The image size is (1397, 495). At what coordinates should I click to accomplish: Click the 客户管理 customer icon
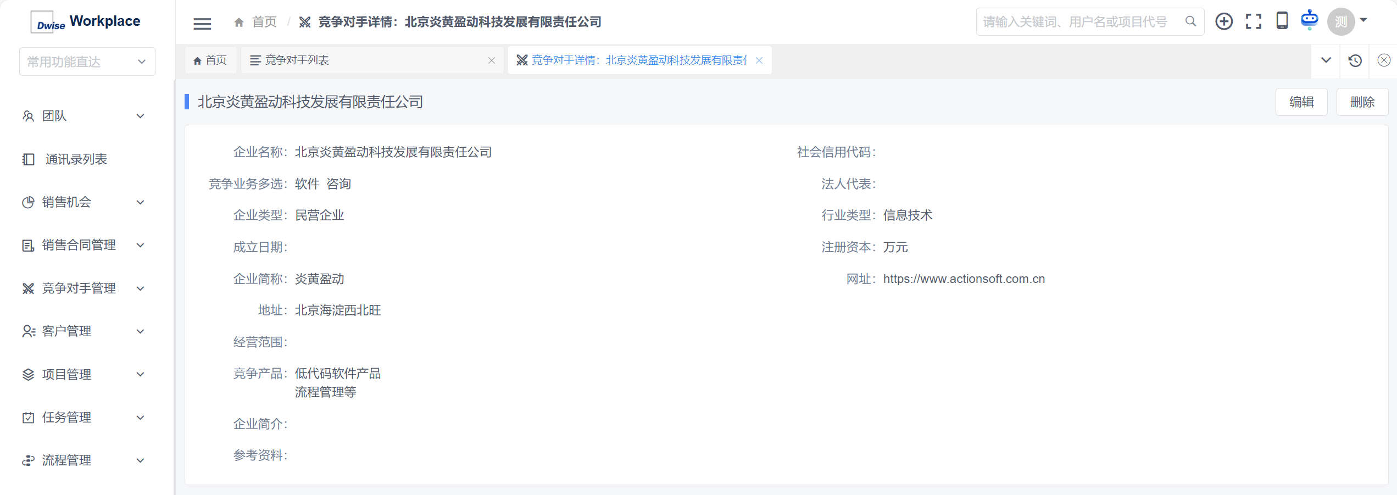[x=29, y=331]
